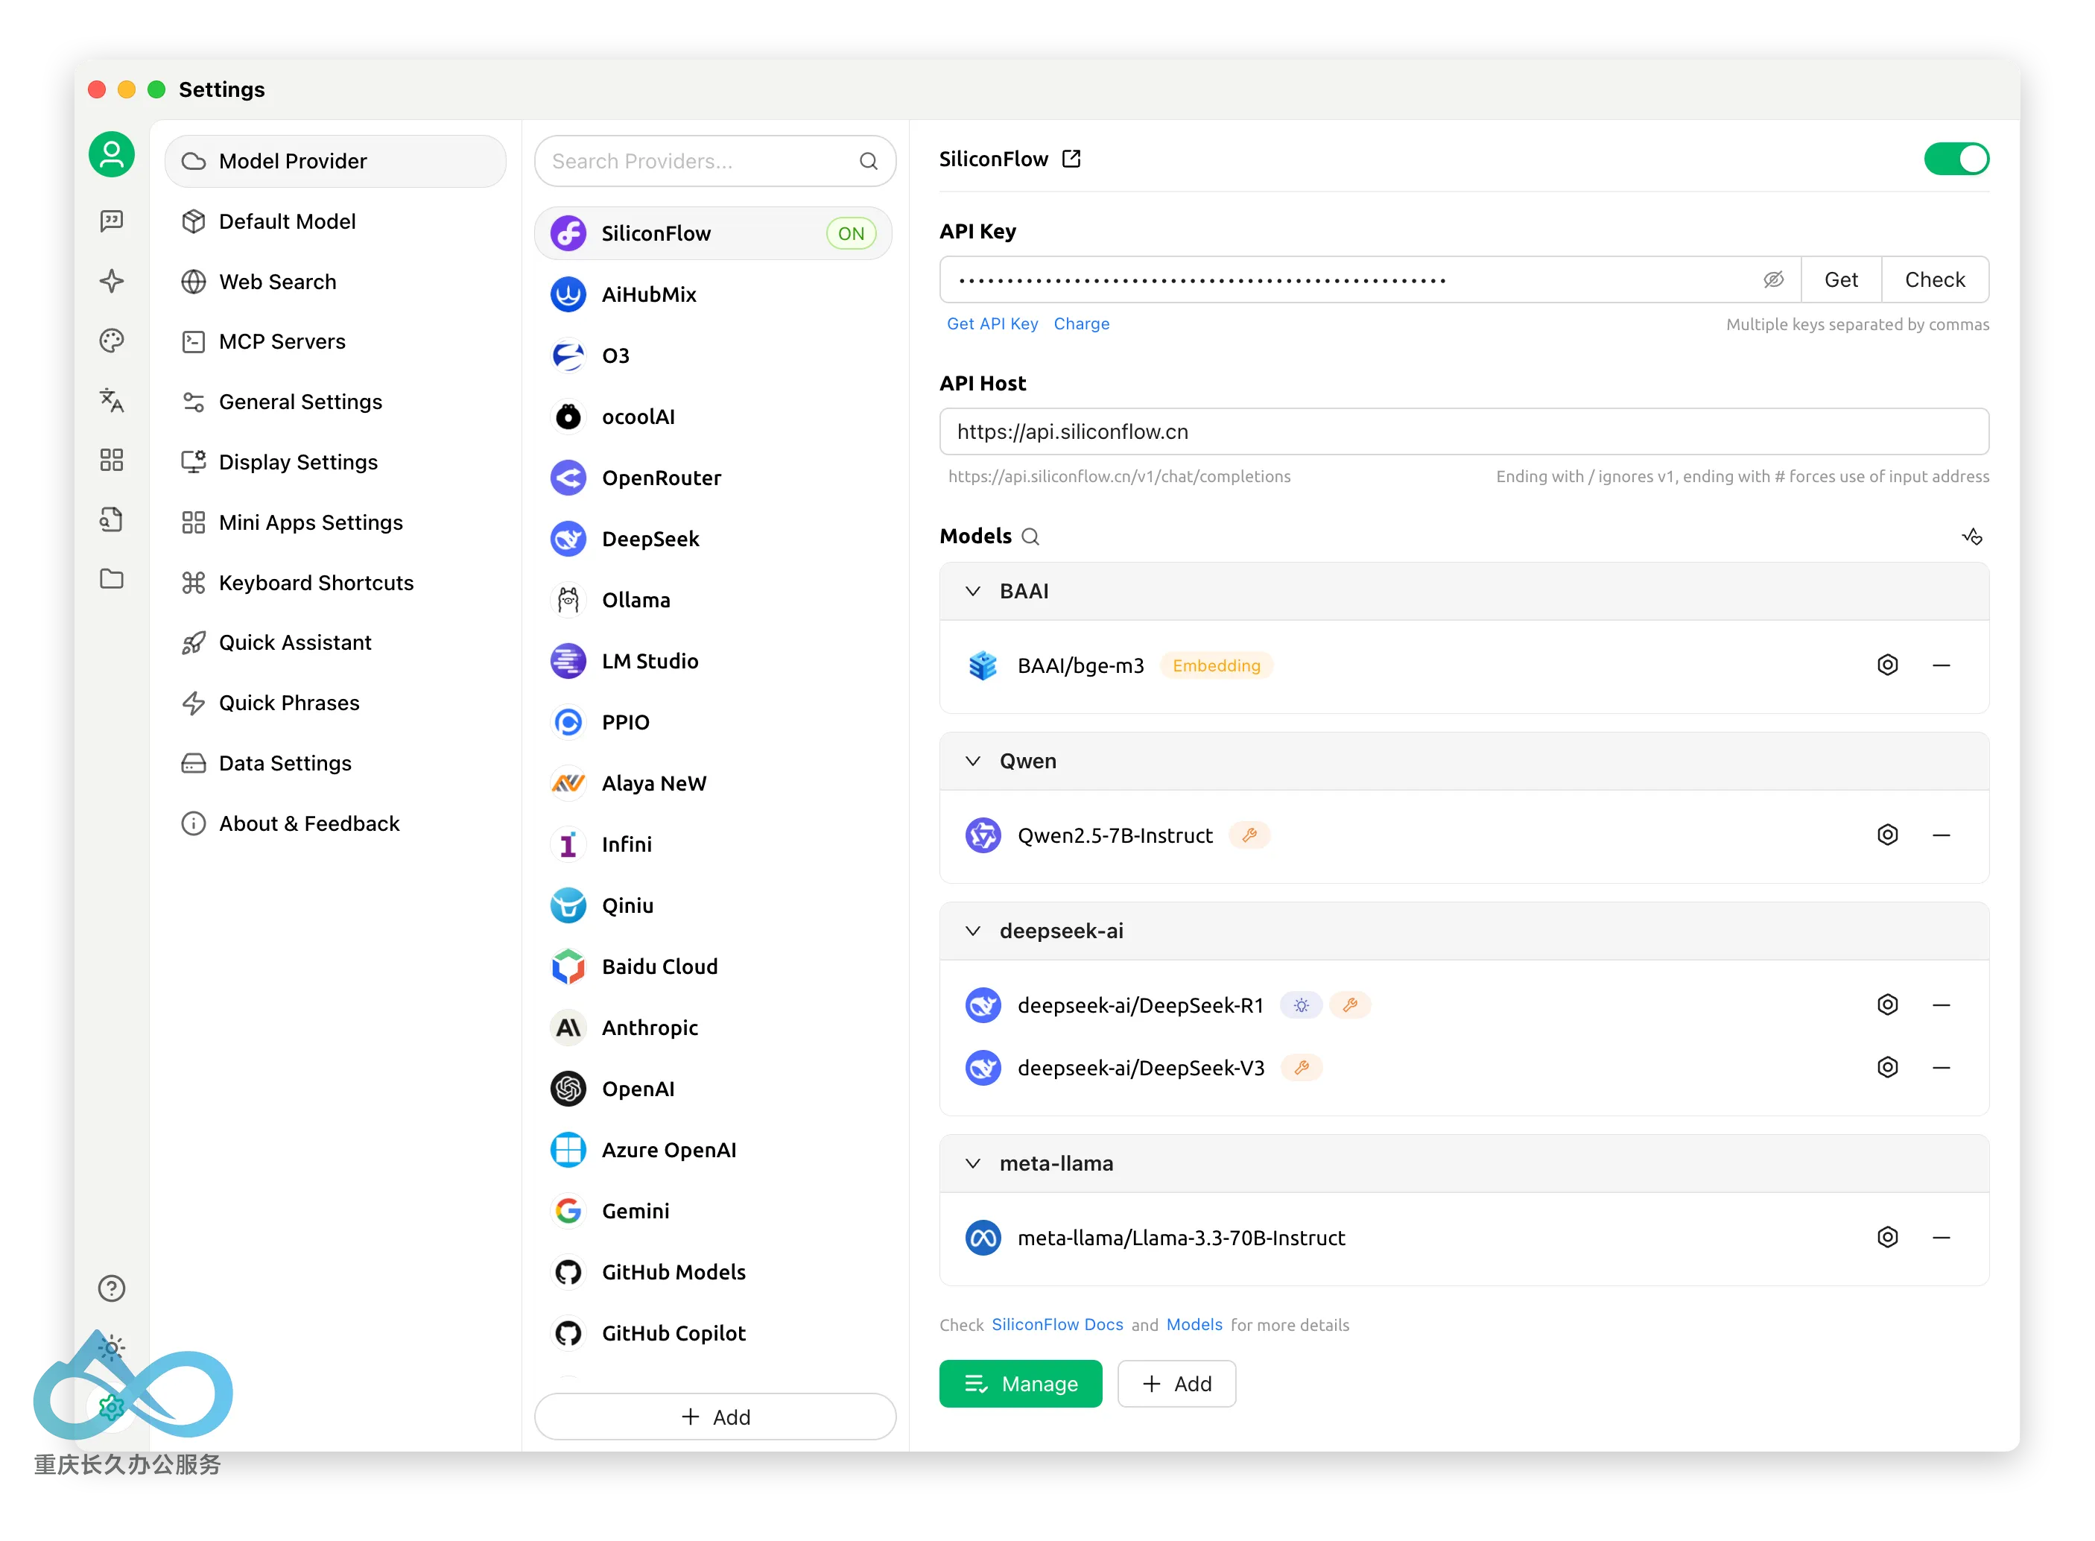The height and width of the screenshot is (1541, 2095).
Task: Open the agents sparkle sidebar icon
Action: tap(112, 281)
